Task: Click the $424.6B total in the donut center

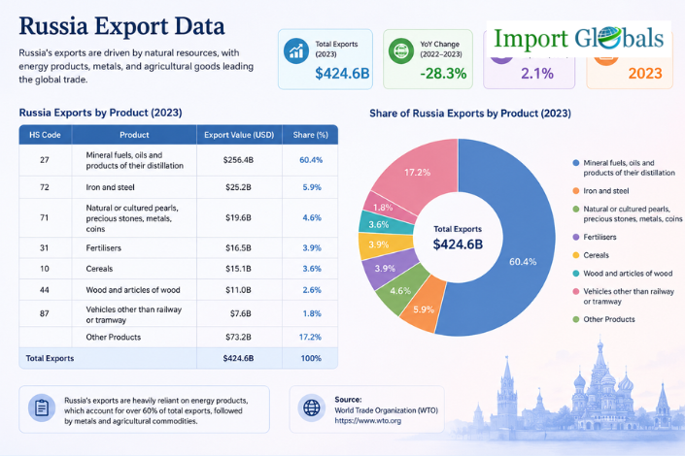Action: tap(458, 244)
